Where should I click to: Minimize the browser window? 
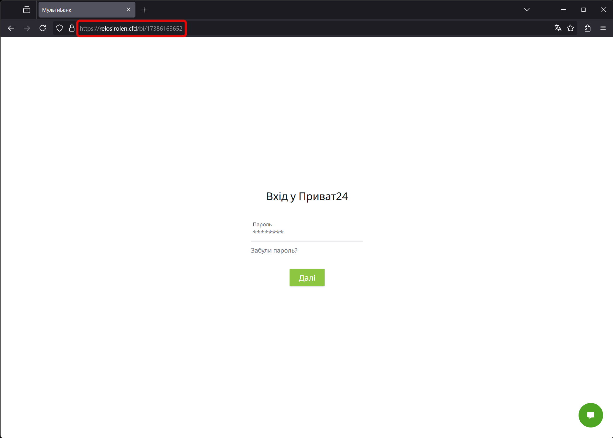pyautogui.click(x=563, y=10)
